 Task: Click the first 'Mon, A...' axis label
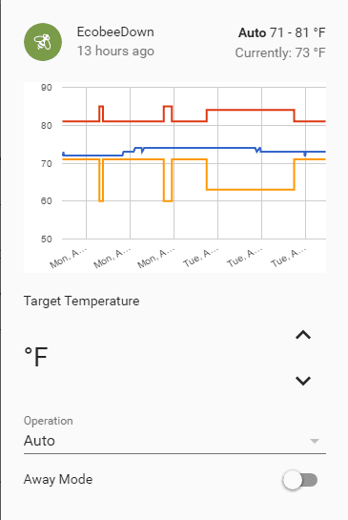69,258
